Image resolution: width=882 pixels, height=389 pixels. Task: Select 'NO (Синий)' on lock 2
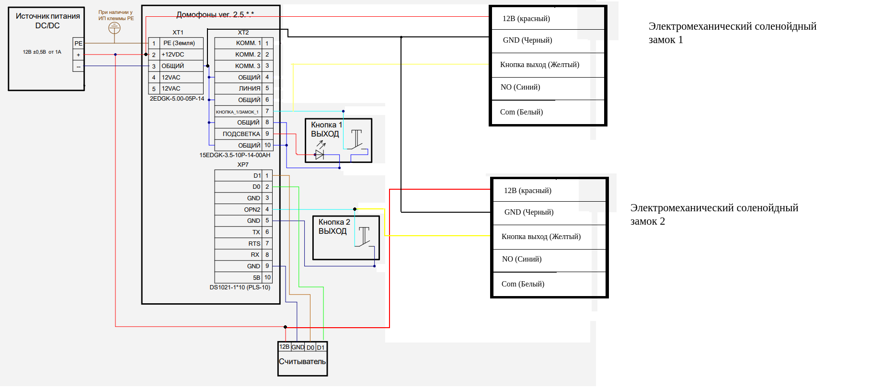coord(522,259)
